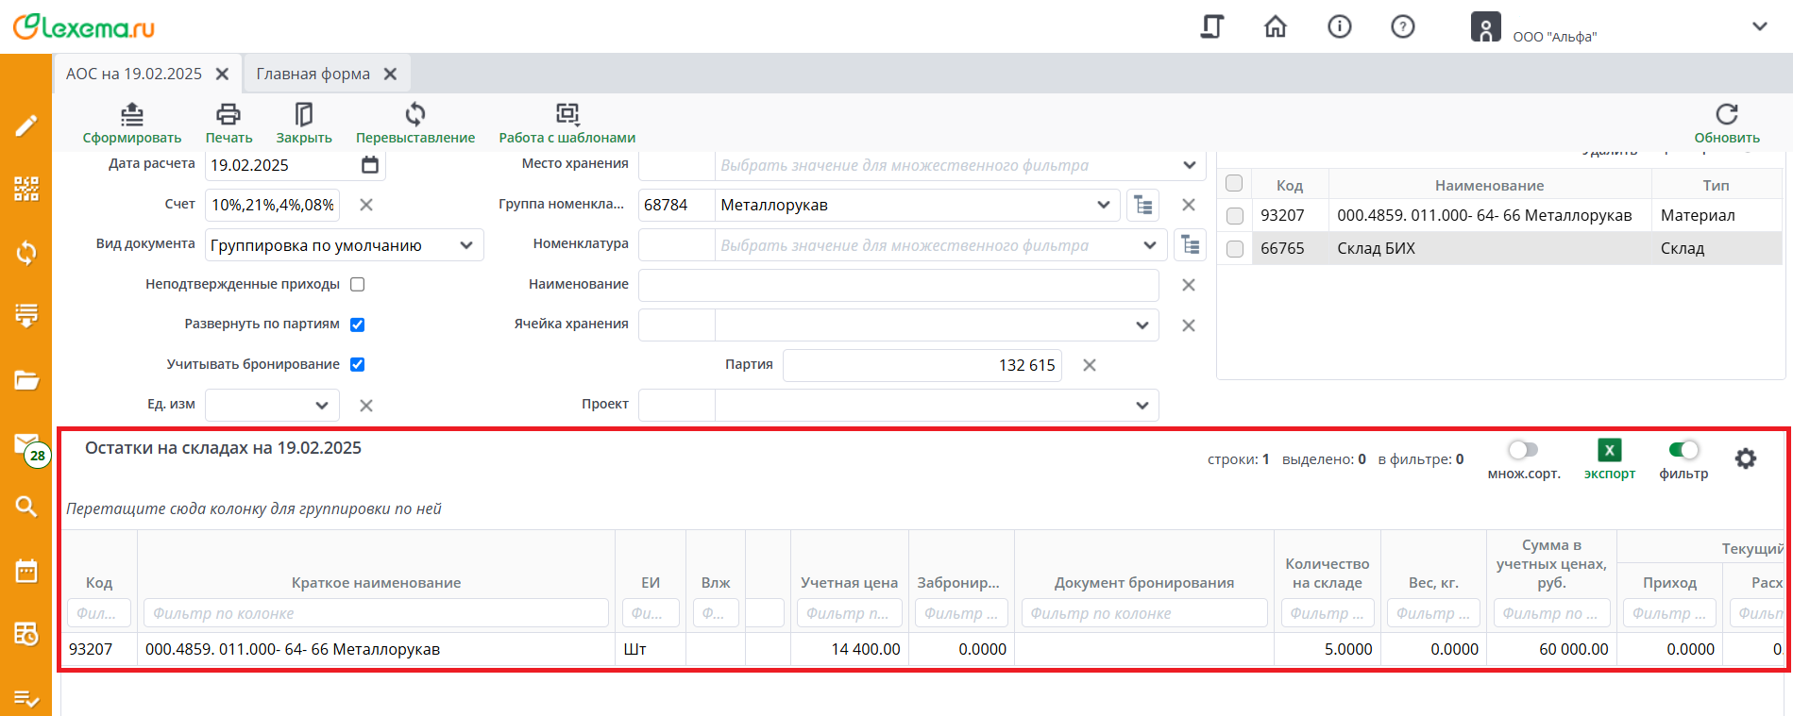The image size is (1793, 716).
Task: Open grid settings gear icon
Action: (1745, 458)
